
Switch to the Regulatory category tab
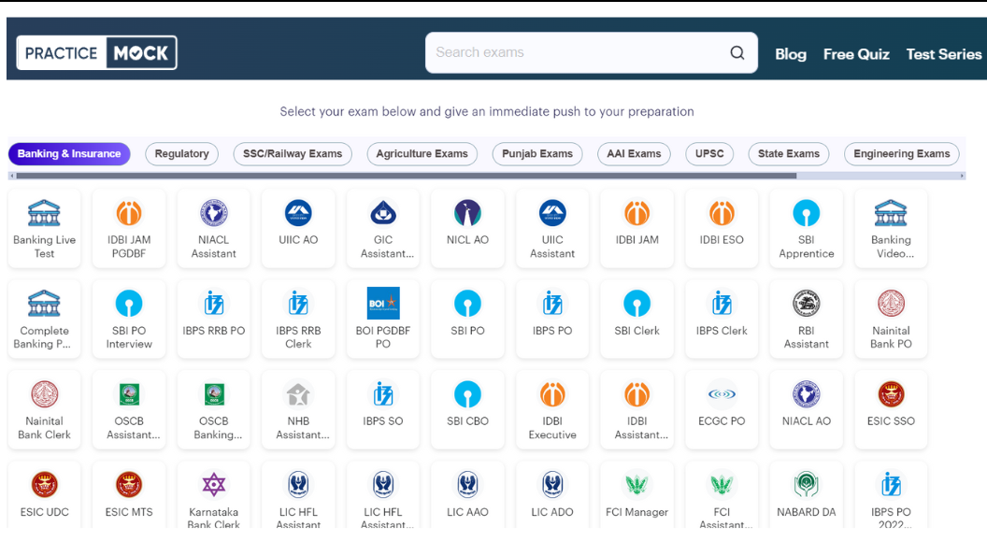point(182,153)
